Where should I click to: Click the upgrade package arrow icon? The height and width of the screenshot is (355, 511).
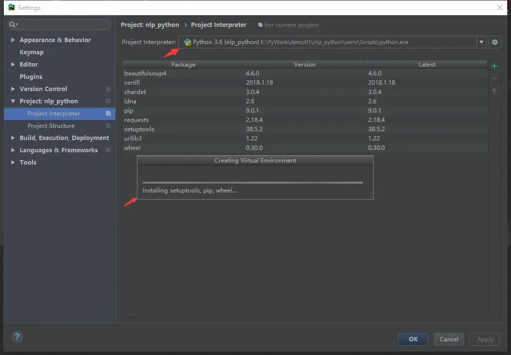point(494,91)
